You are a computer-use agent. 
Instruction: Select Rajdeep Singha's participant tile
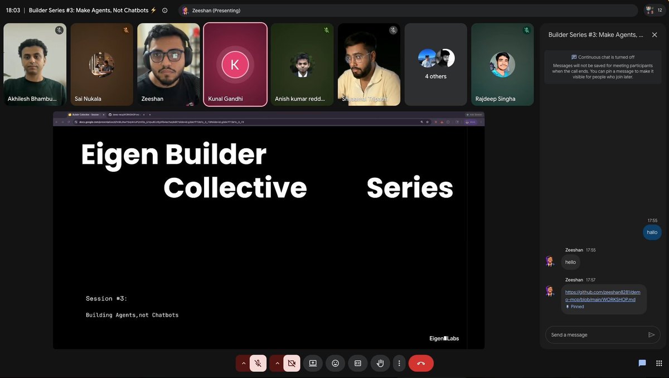[x=502, y=64]
